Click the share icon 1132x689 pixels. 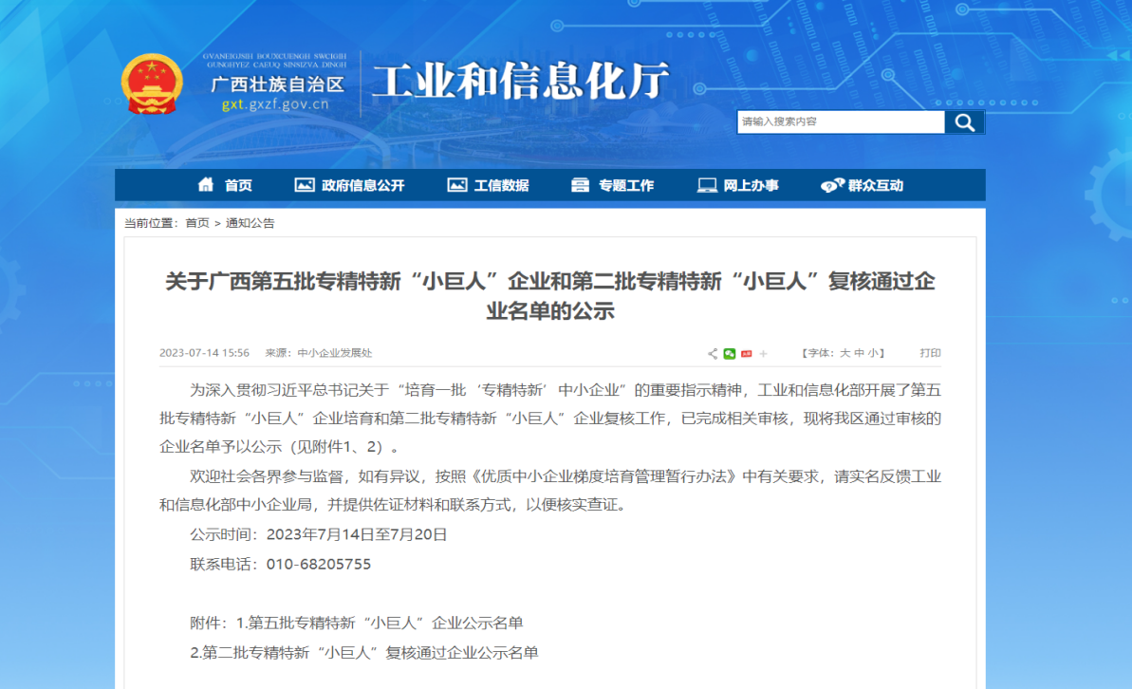click(x=713, y=354)
